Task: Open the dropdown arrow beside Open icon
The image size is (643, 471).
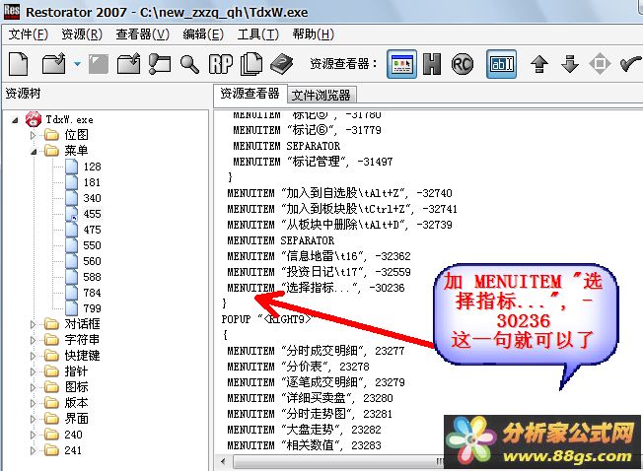Action: pyautogui.click(x=77, y=64)
